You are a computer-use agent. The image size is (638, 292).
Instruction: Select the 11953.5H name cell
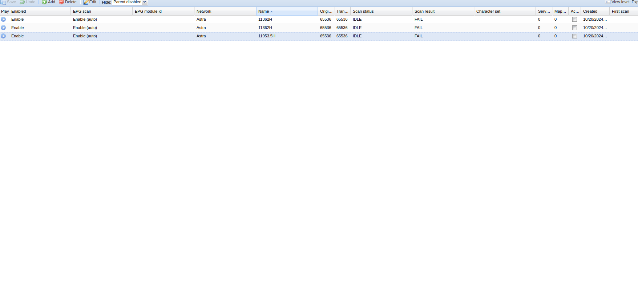287,36
